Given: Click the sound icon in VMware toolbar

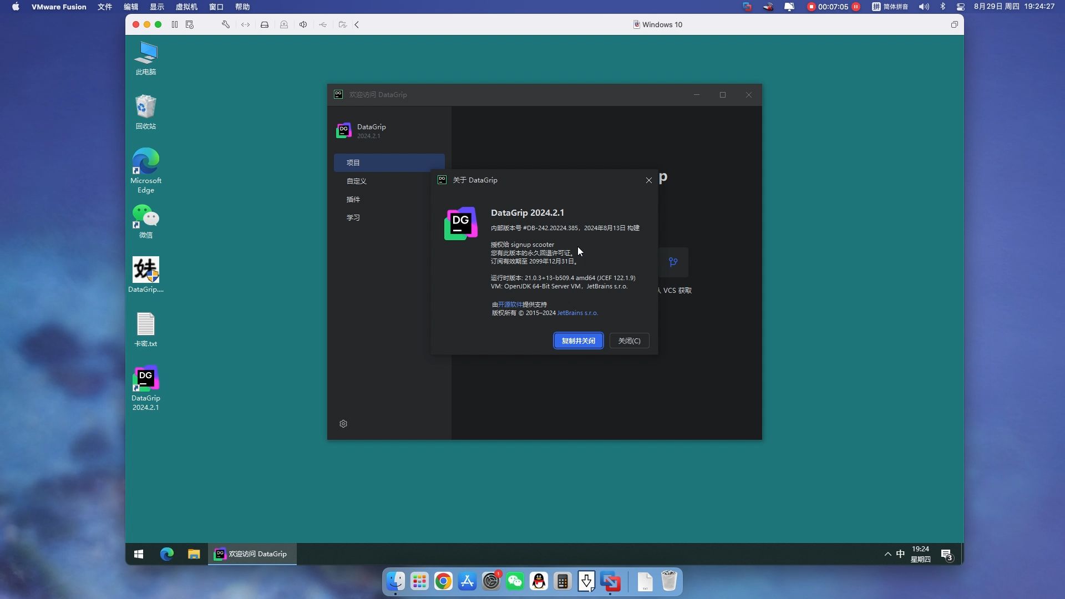Looking at the screenshot, I should click(x=303, y=24).
